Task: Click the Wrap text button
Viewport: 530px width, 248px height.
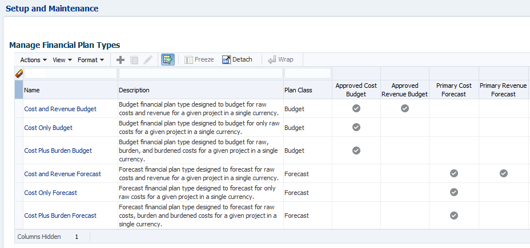Action: pos(280,60)
